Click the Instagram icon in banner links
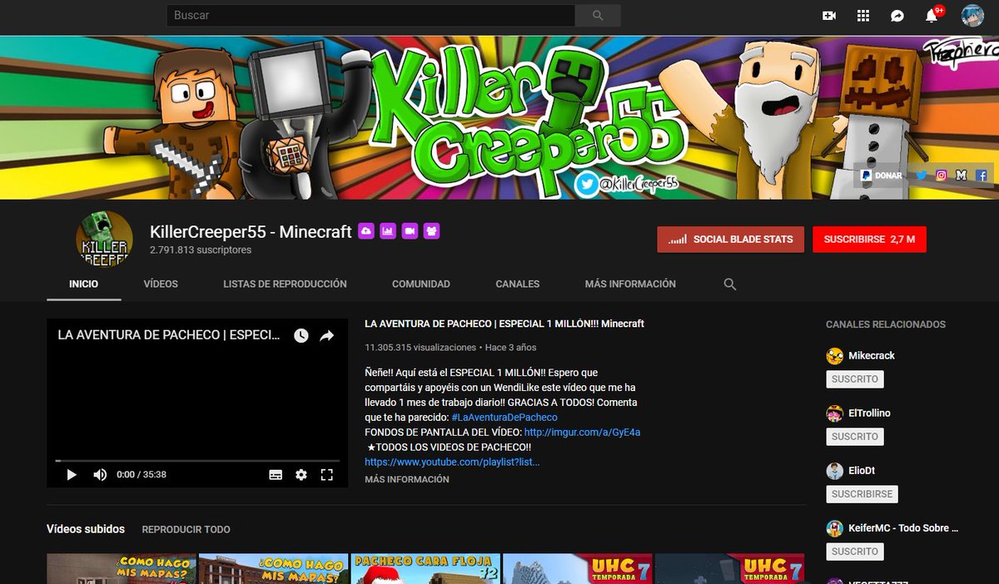 pos(942,176)
